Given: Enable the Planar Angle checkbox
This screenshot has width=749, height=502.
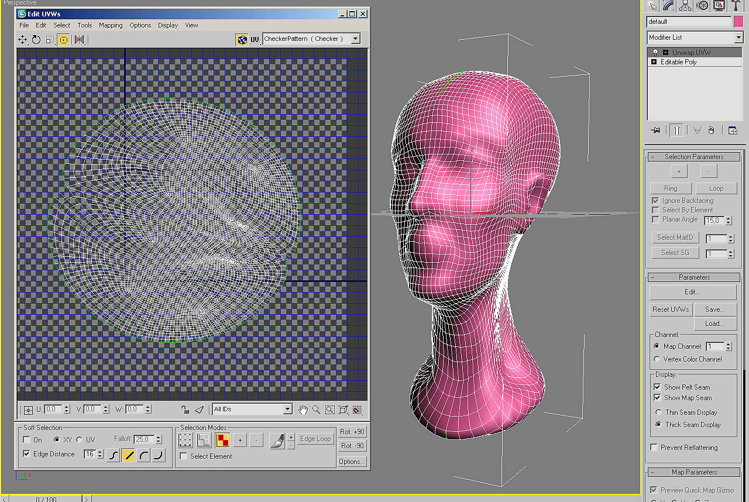Looking at the screenshot, I should click(655, 220).
